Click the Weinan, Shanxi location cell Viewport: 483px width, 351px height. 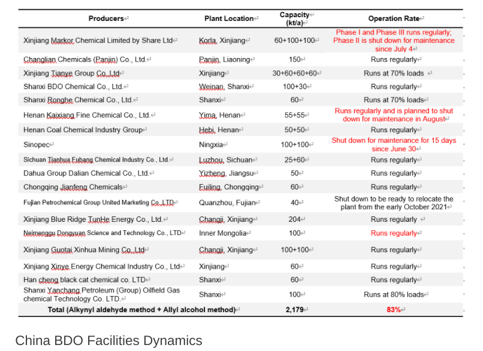click(224, 87)
